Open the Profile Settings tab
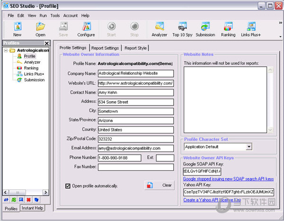284x221 pixels. [x=73, y=48]
